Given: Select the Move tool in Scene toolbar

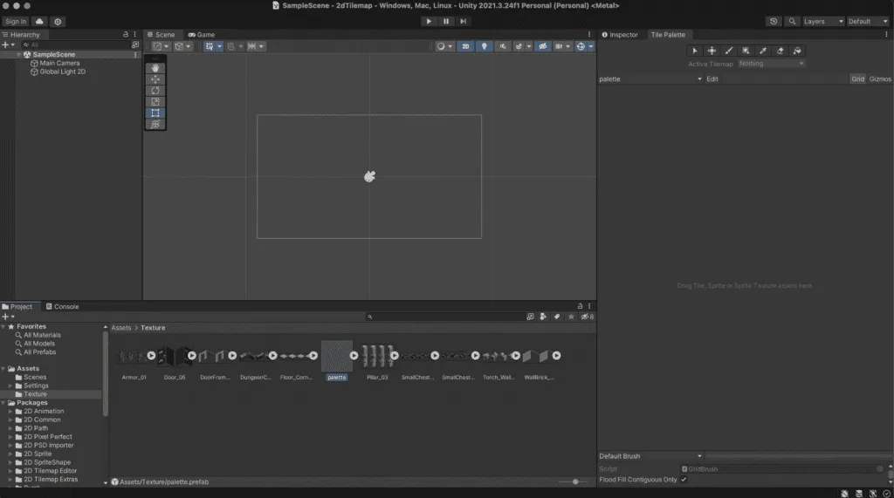Looking at the screenshot, I should tap(155, 79).
